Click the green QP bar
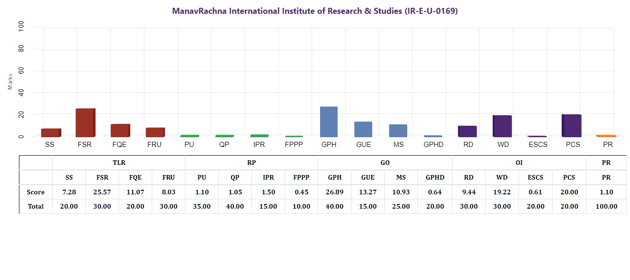Screen dimensions: 630x280 (x=224, y=136)
